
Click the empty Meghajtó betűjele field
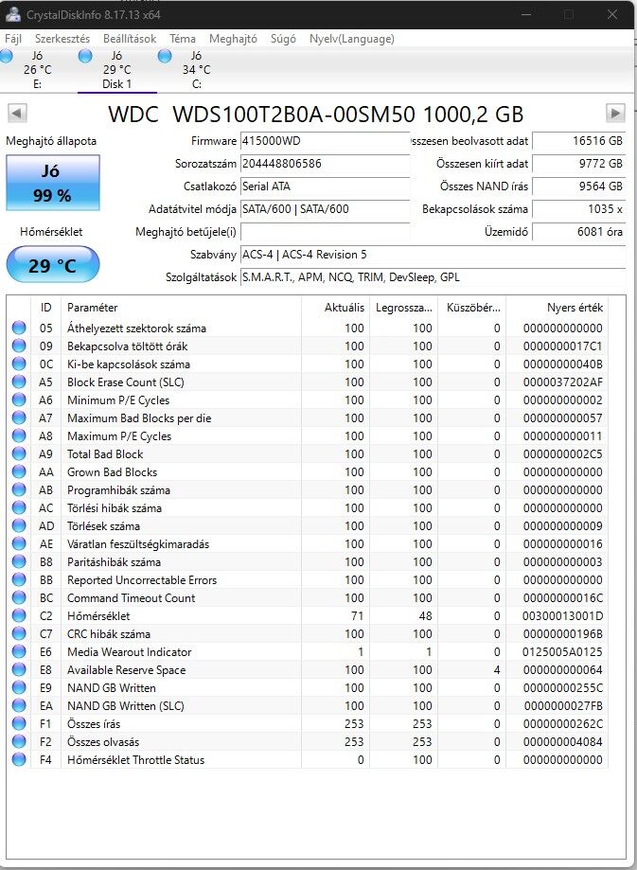[x=325, y=232]
